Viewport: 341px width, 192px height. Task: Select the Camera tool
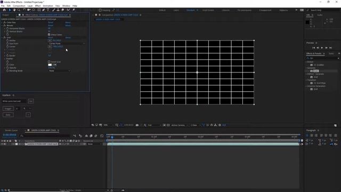(29, 10)
